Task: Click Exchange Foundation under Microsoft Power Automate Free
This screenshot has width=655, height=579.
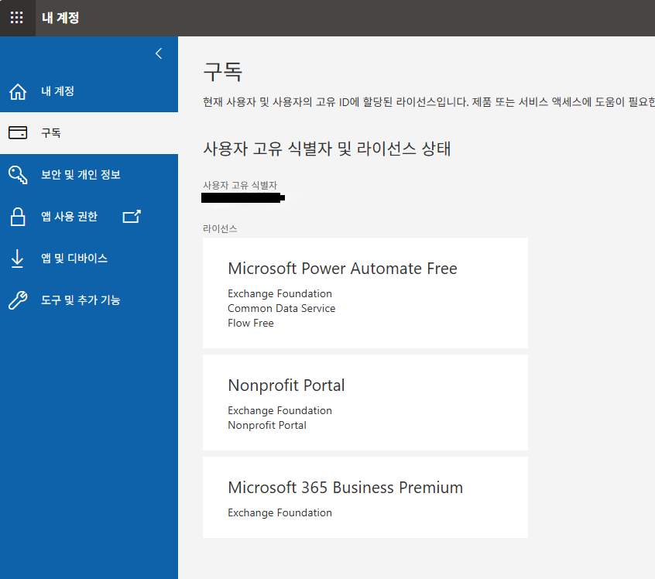Action: pos(279,293)
